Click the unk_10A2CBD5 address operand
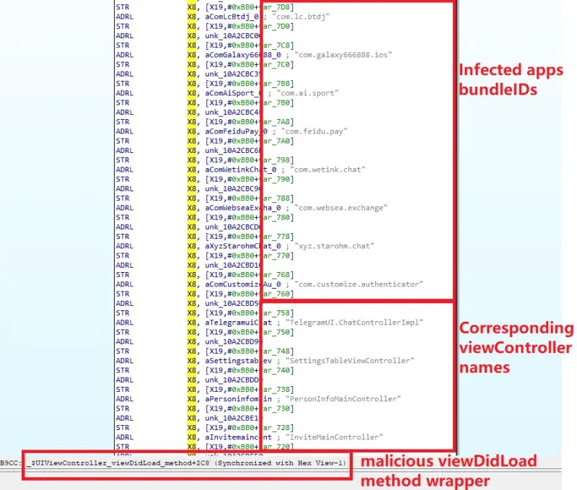577x490 pixels. [x=232, y=303]
